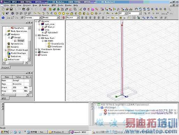Select the Draw rectangle tool
Image resolution: width=179 pixels, height=135 pixels.
pos(55,13)
